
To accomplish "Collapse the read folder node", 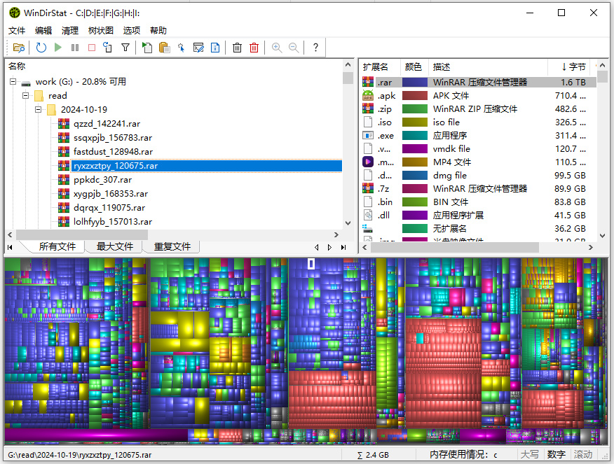I will (x=25, y=96).
